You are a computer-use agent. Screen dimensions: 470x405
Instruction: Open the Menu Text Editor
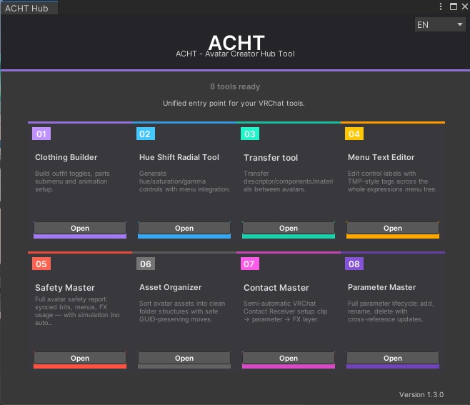click(x=393, y=228)
